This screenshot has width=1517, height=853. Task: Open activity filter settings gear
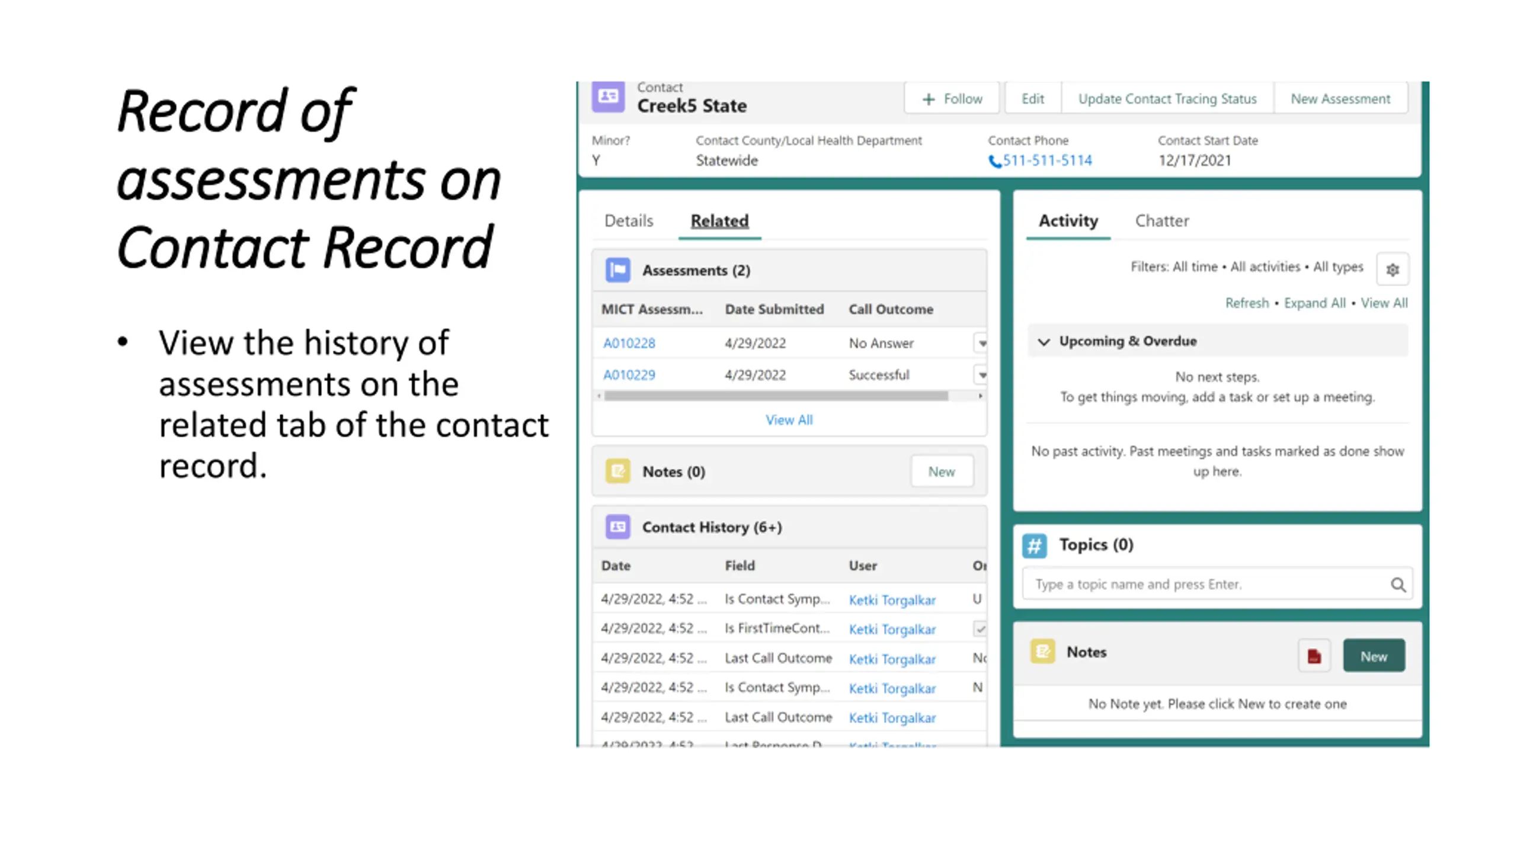[1393, 270]
